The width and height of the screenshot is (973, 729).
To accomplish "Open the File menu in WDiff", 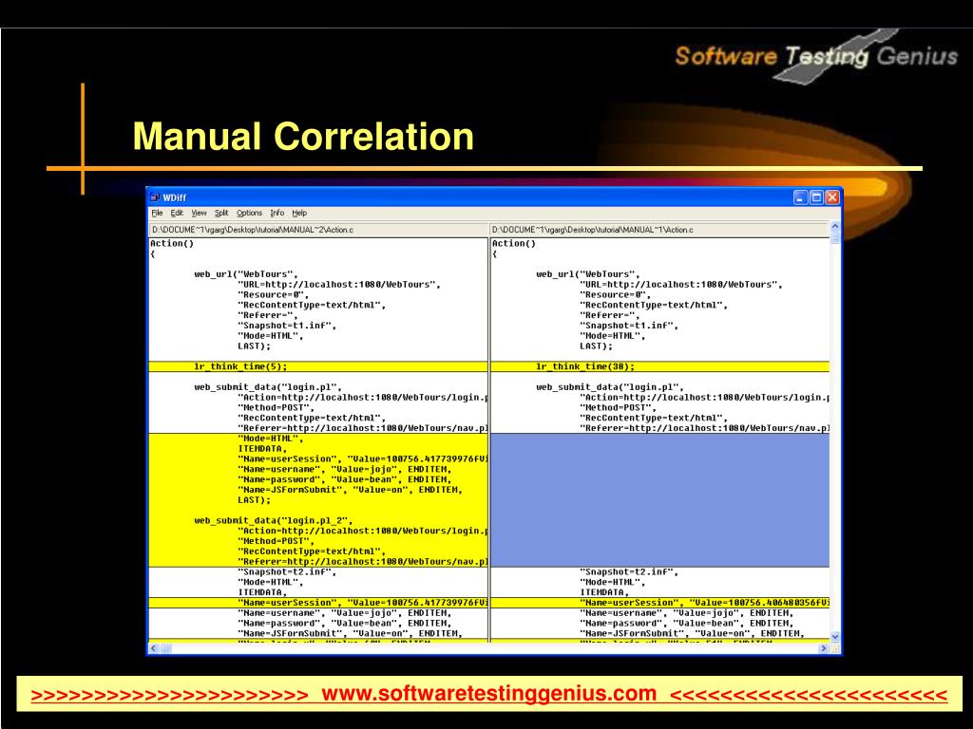I will click(x=157, y=213).
